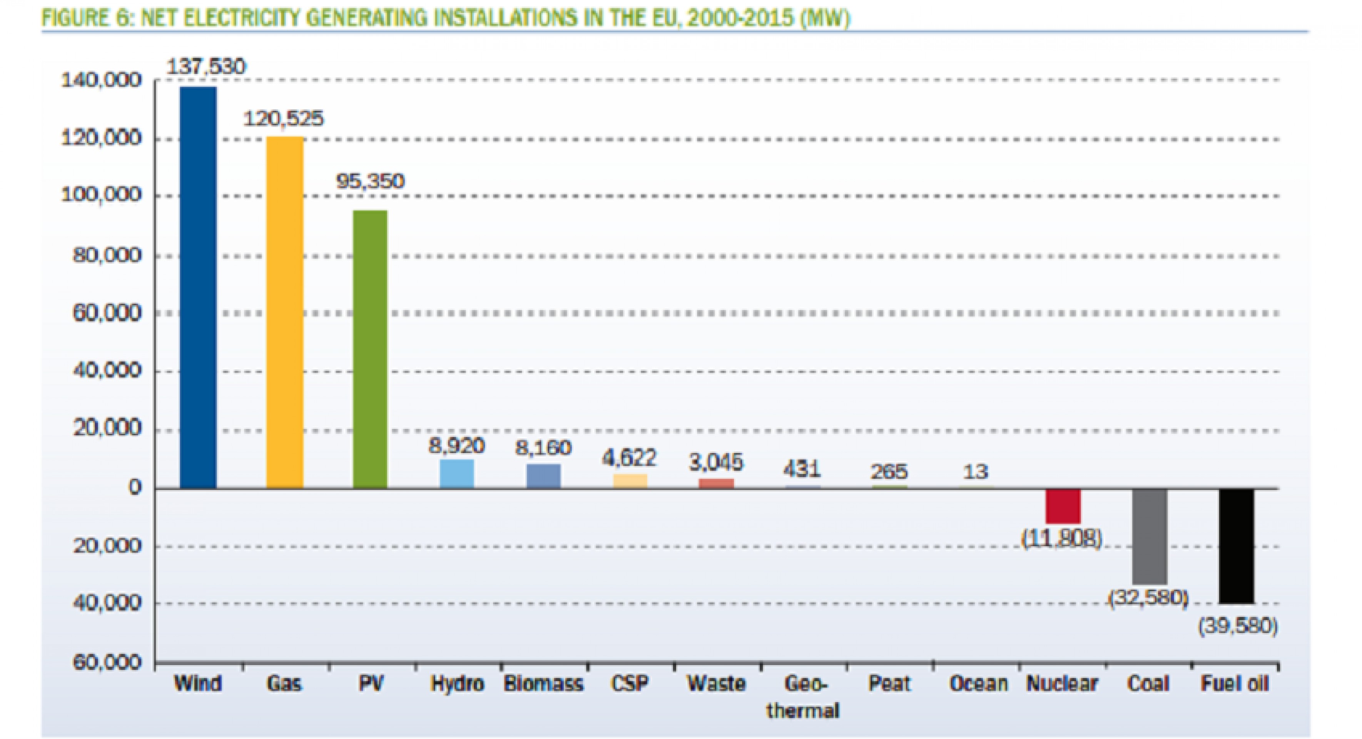Click the 120,525 data label

tap(283, 119)
